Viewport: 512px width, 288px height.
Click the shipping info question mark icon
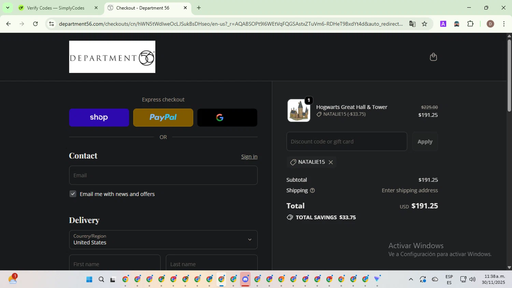(312, 191)
